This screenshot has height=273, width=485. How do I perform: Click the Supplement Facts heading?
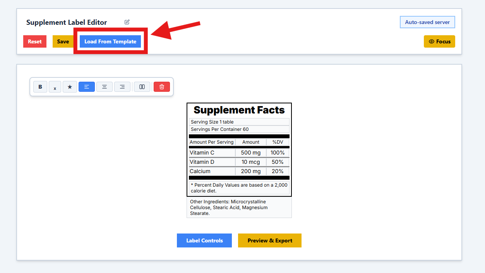(x=239, y=110)
